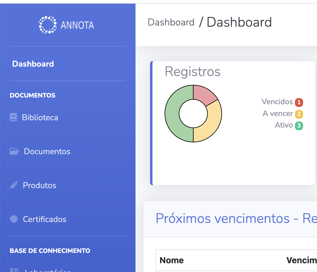The height and width of the screenshot is (272, 317).
Task: Open Dashboard in the sidebar
Action: pyautogui.click(x=33, y=64)
